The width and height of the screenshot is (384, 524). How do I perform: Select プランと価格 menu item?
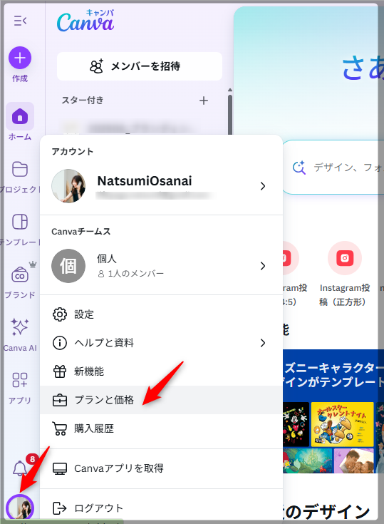161,400
